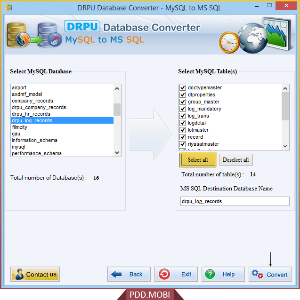Select the gau database
Viewport: 300px width, 300px height.
tap(62, 134)
